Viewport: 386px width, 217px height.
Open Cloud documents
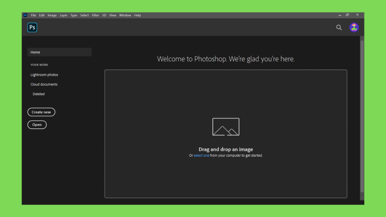pyautogui.click(x=44, y=84)
